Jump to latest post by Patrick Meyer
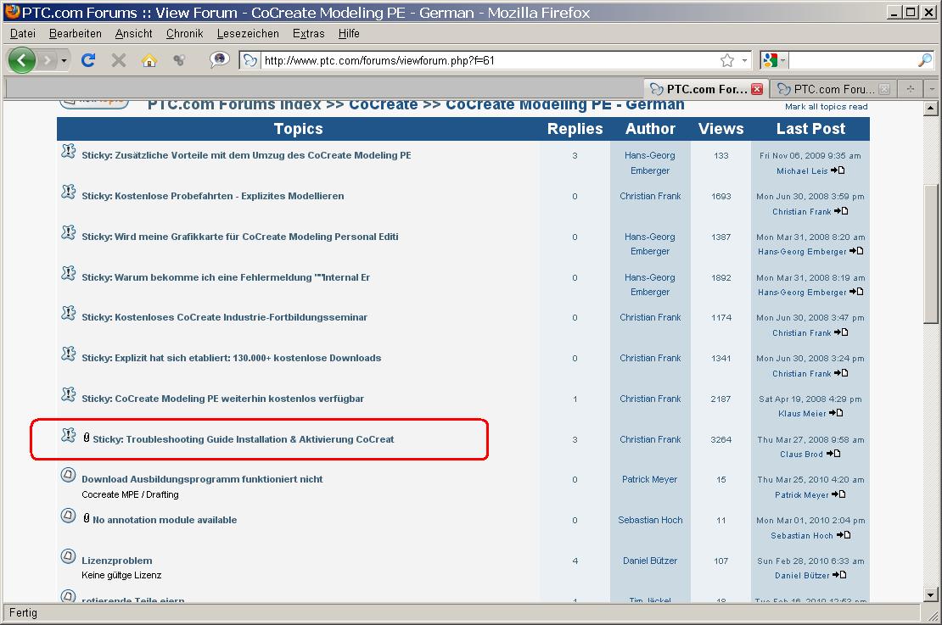The image size is (942, 625). point(838,494)
